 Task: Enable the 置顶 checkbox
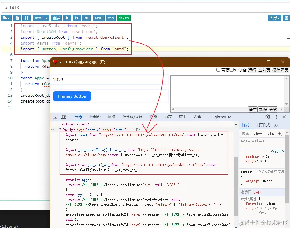(218, 70)
